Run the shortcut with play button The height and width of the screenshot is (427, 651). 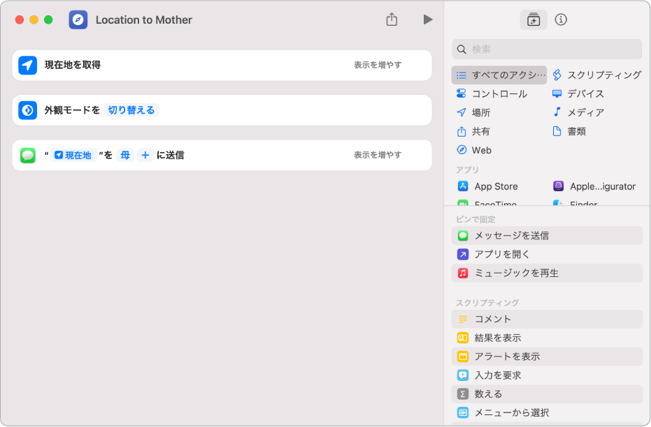coord(428,20)
